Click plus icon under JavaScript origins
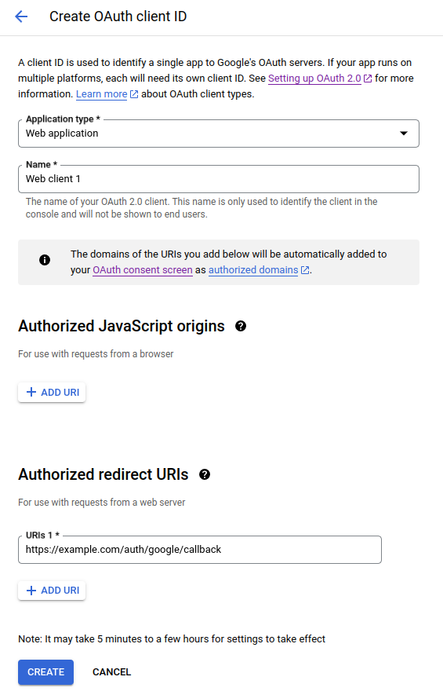 31,393
